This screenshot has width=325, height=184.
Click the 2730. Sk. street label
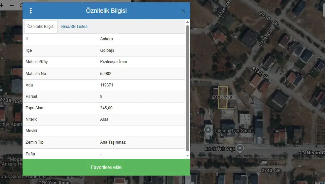pos(268,19)
